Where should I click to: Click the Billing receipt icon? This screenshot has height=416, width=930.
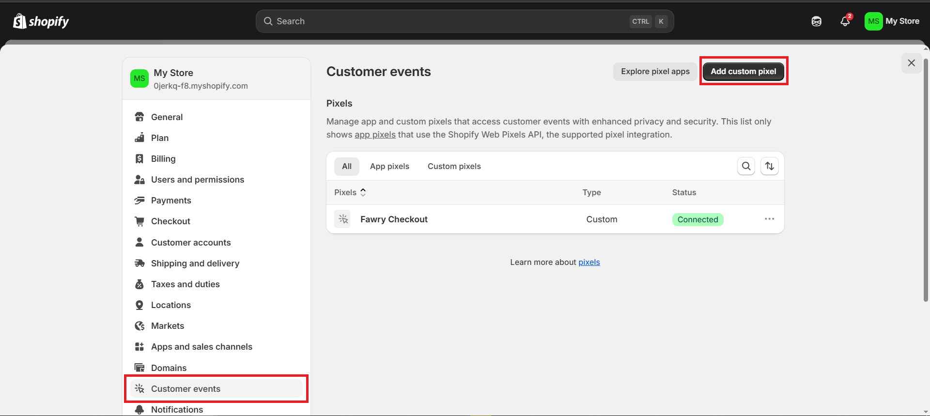tap(139, 158)
